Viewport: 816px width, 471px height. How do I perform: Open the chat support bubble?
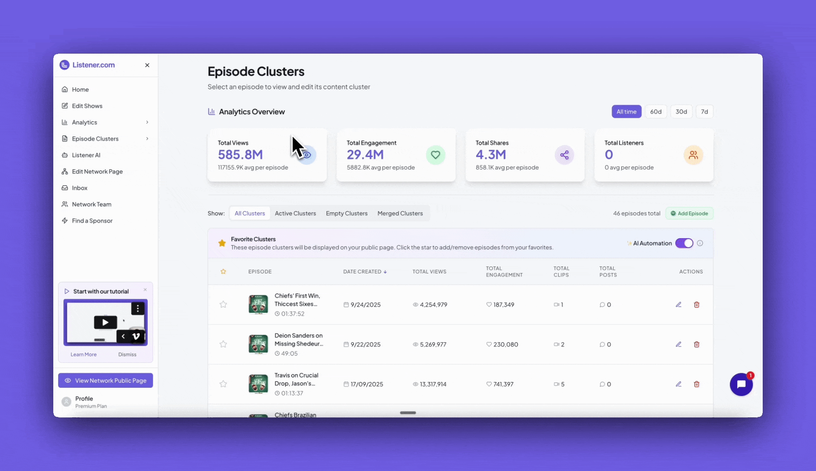(x=741, y=384)
